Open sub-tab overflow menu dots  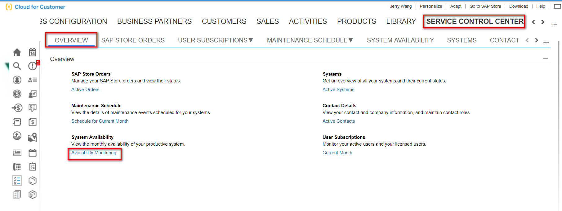click(x=546, y=42)
